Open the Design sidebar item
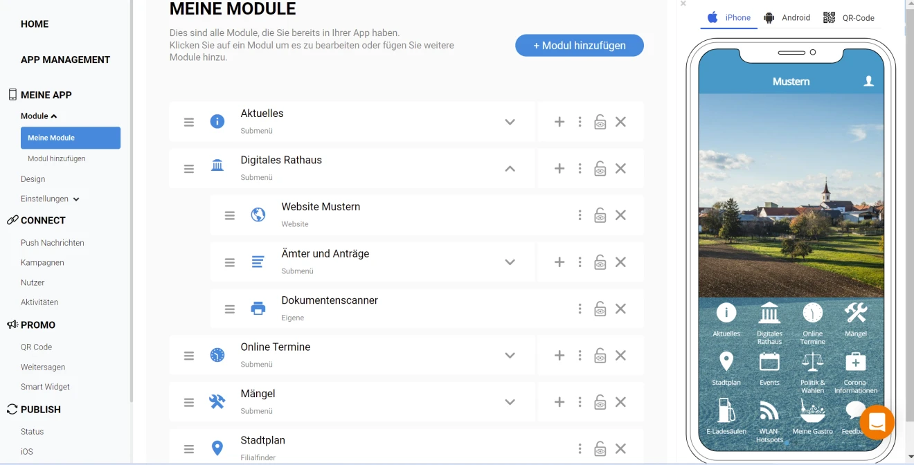914x465 pixels. pyautogui.click(x=33, y=179)
